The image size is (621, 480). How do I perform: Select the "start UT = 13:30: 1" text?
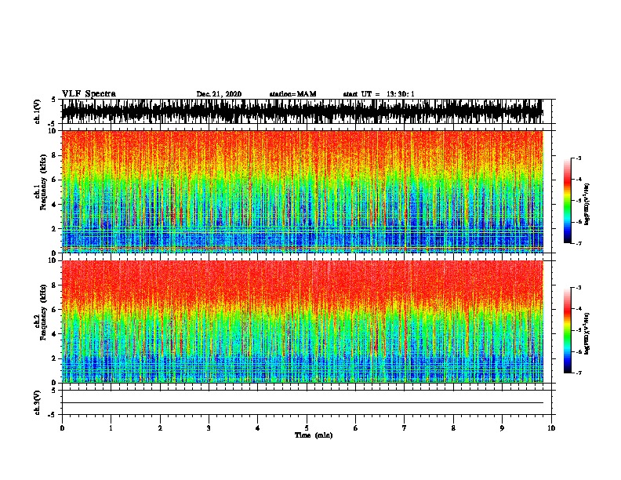[379, 94]
